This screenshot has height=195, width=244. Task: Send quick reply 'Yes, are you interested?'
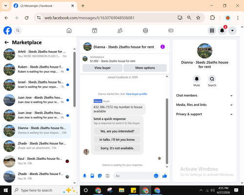[x=117, y=131]
